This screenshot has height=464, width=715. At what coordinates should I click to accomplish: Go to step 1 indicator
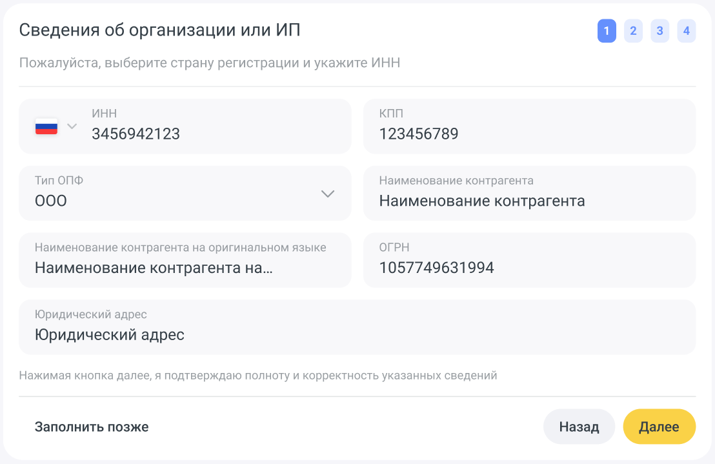607,31
